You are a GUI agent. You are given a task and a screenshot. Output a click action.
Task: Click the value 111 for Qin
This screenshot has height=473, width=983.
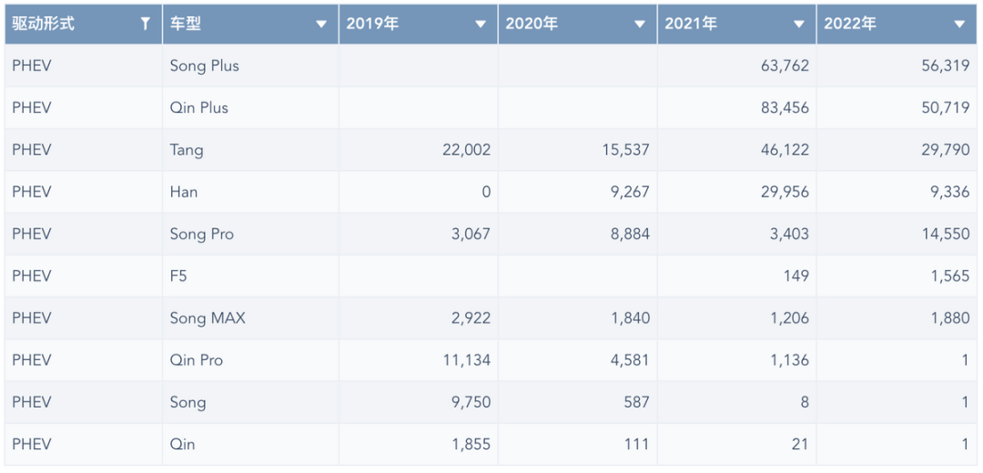coord(637,444)
